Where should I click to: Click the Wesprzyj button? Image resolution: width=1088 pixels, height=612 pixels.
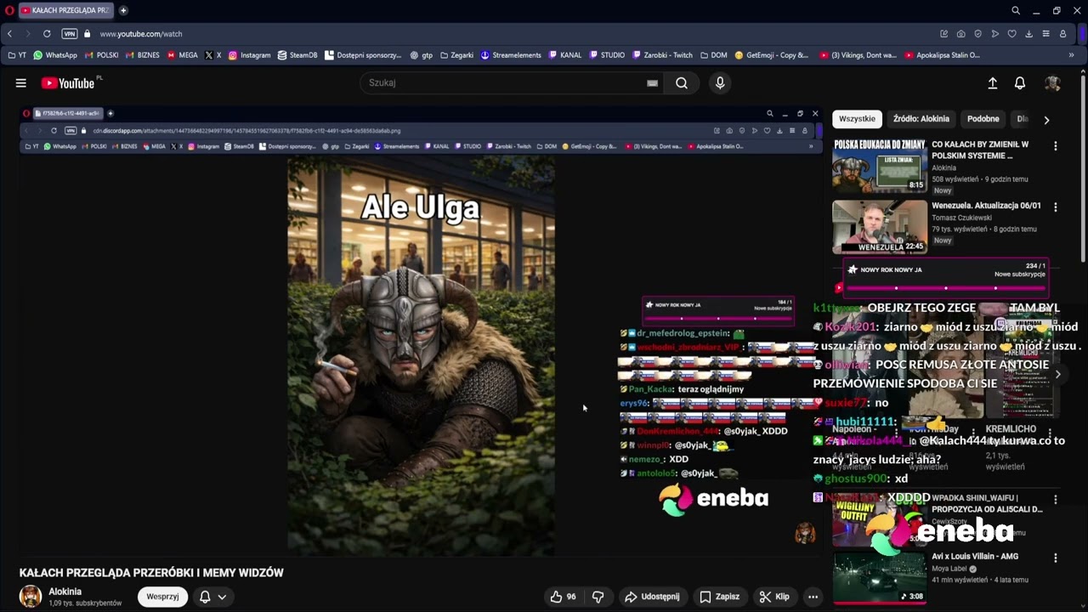pyautogui.click(x=162, y=597)
